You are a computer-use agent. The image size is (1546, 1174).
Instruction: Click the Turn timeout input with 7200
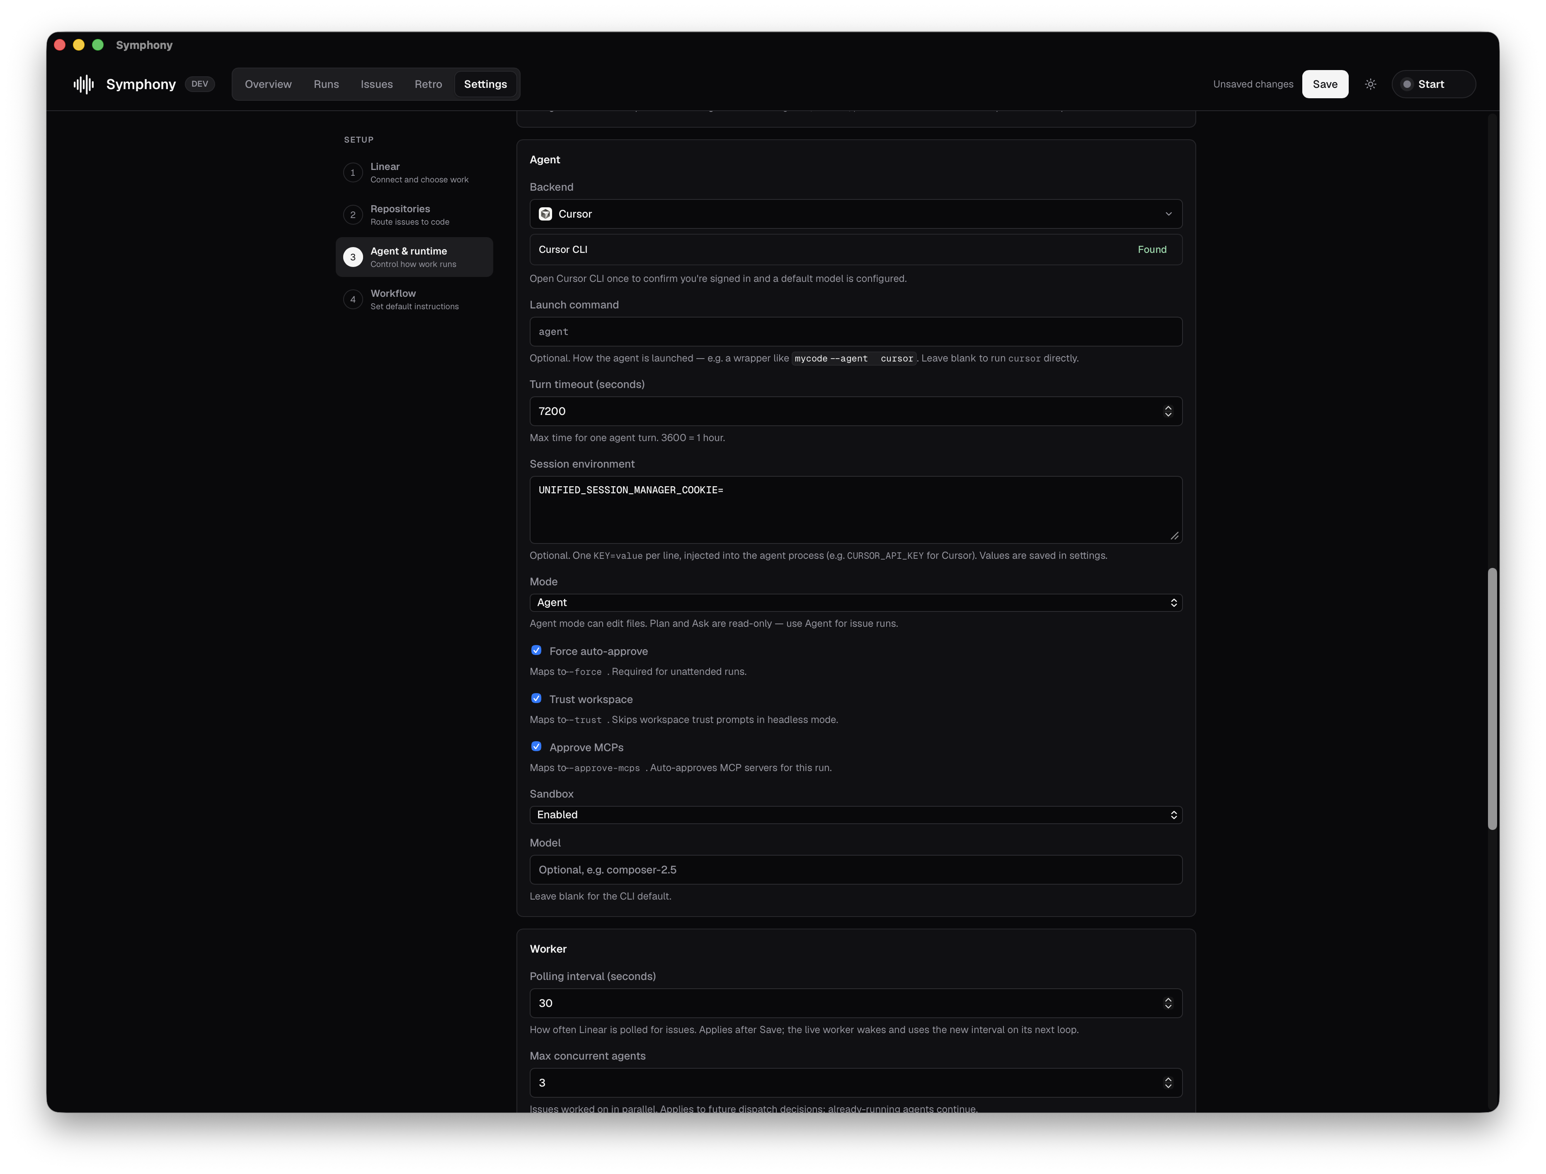(x=855, y=411)
